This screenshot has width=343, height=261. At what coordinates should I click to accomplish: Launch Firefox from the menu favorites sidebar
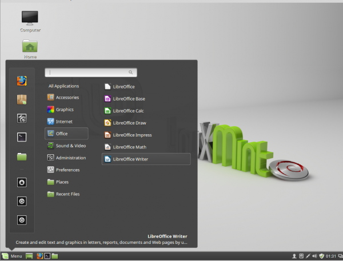click(22, 81)
